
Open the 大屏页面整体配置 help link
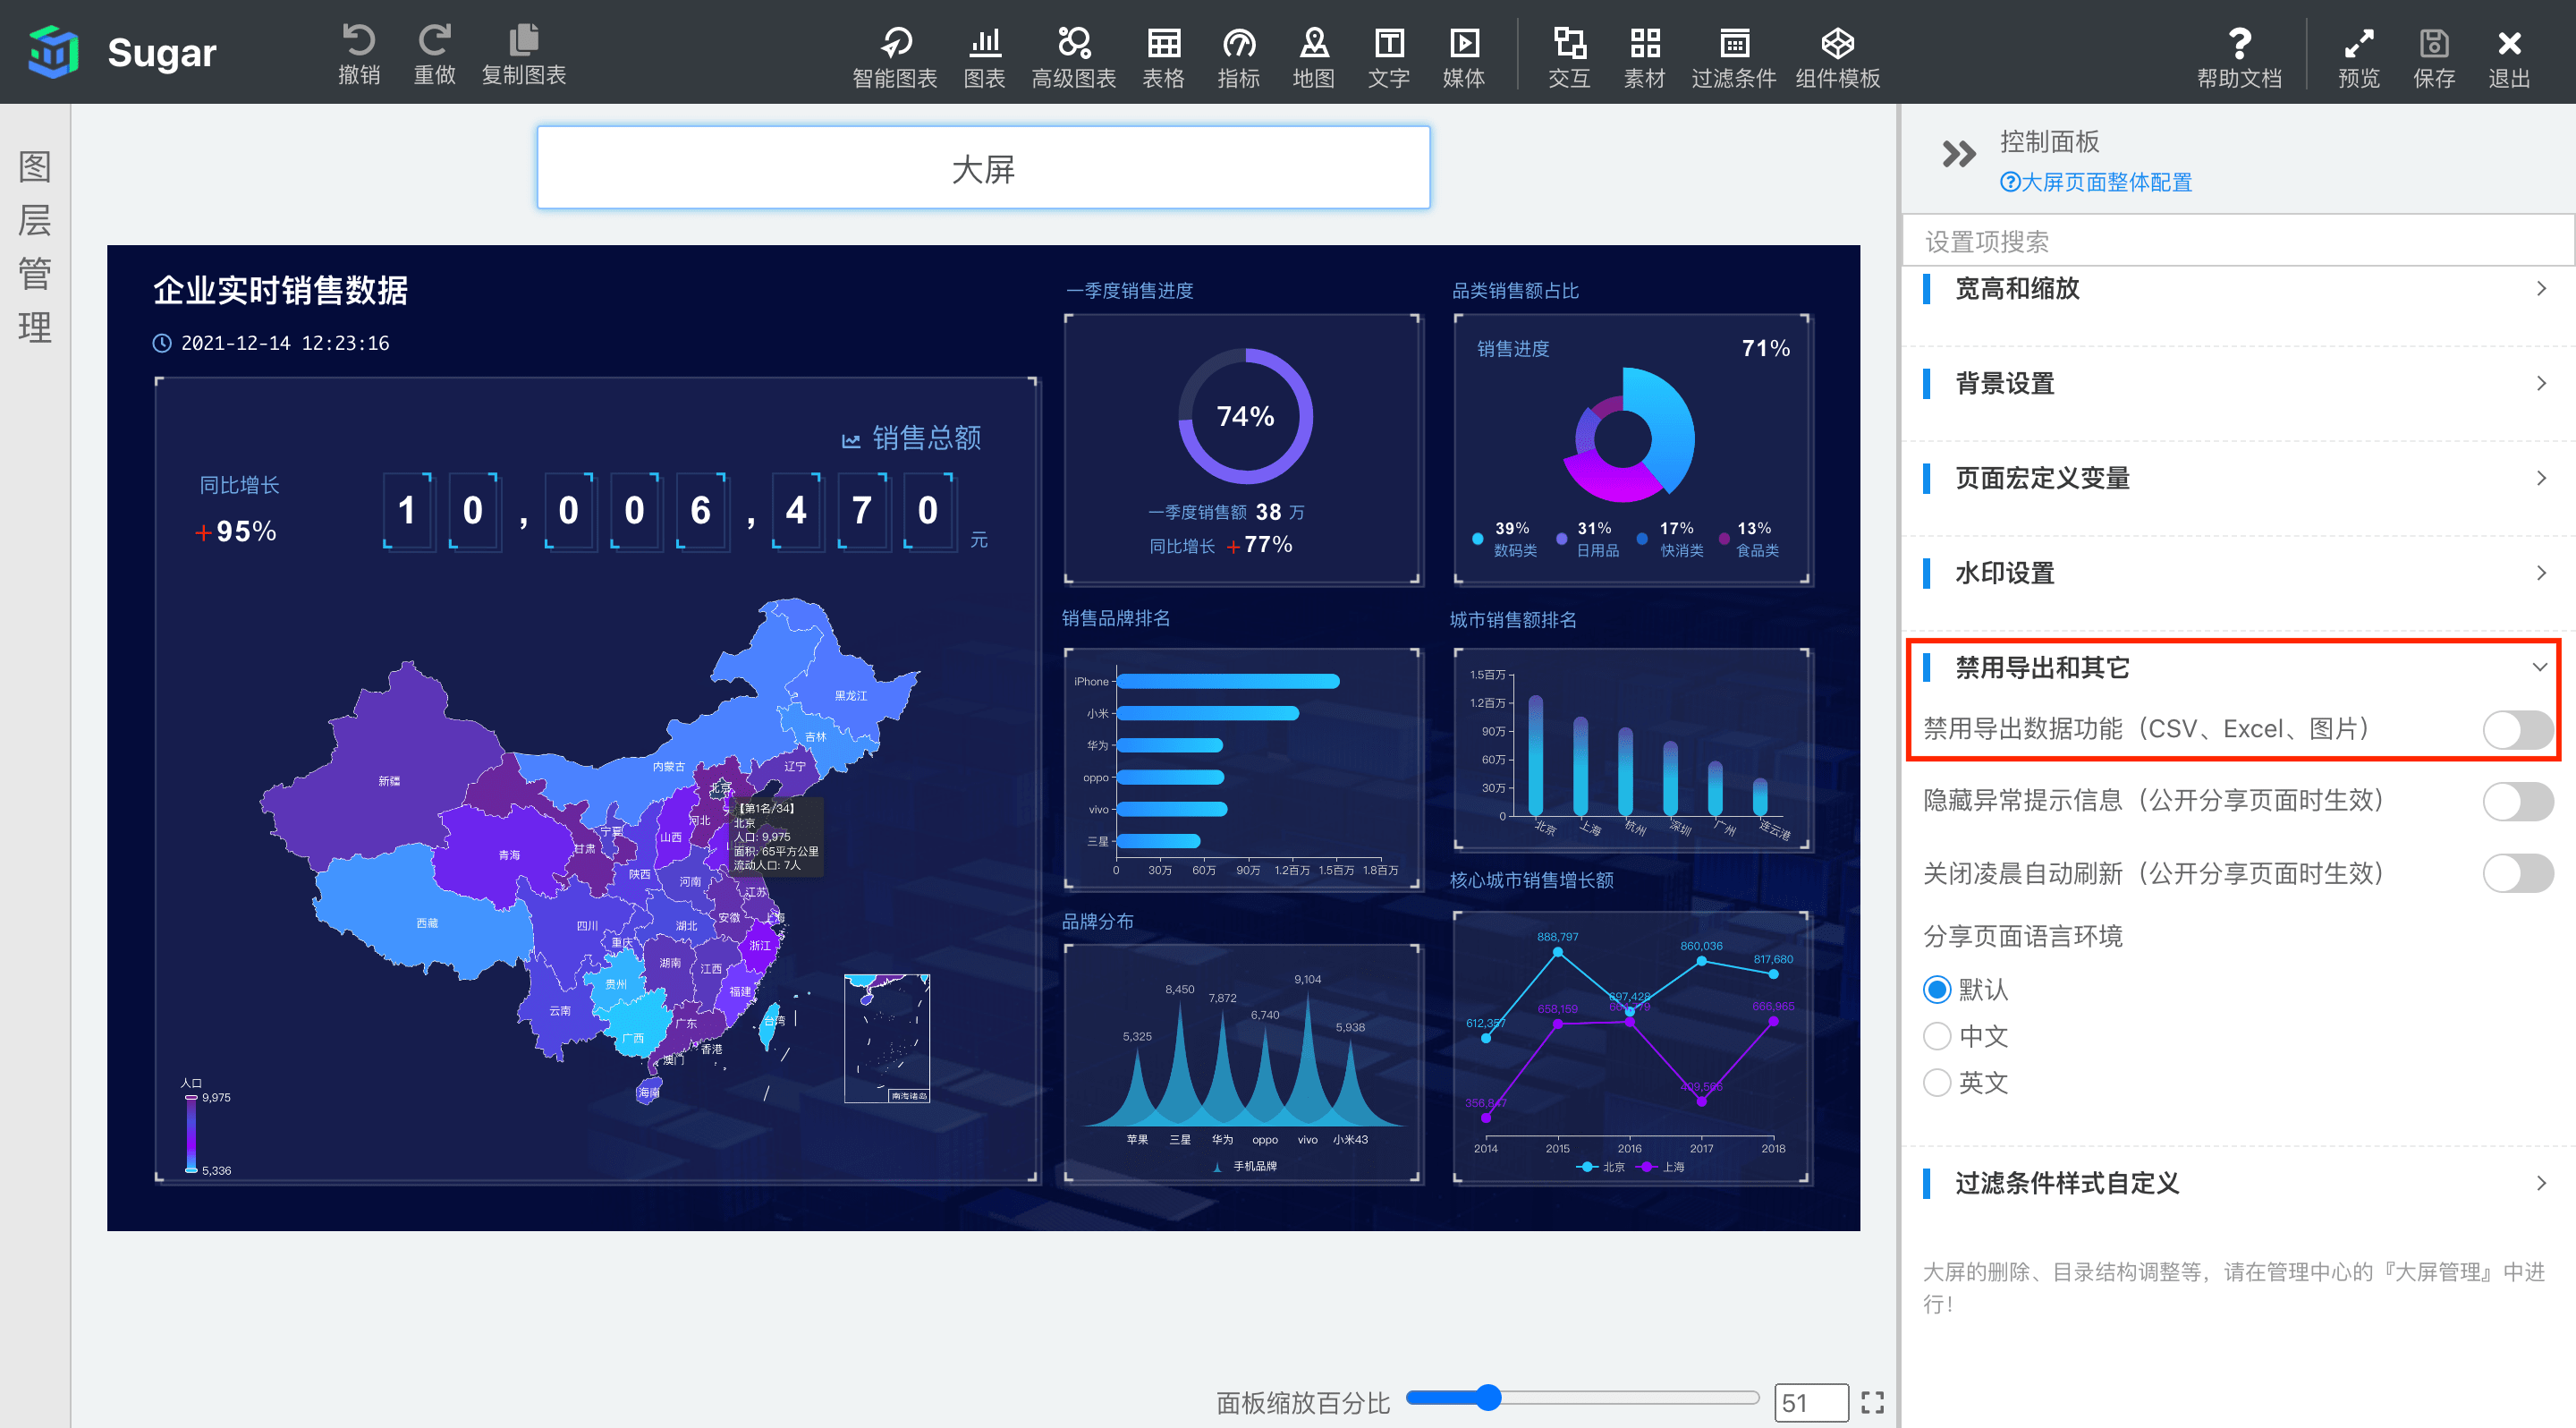[2096, 182]
